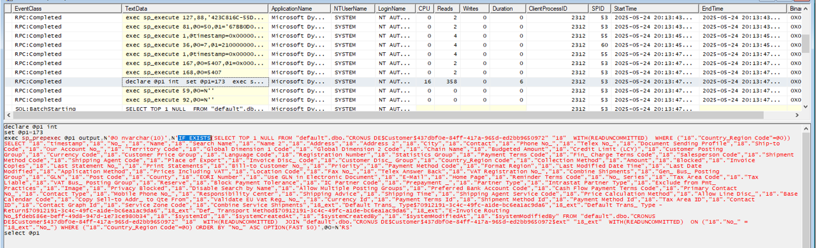
Task: Select the ApplicationName column header
Action: [300, 9]
